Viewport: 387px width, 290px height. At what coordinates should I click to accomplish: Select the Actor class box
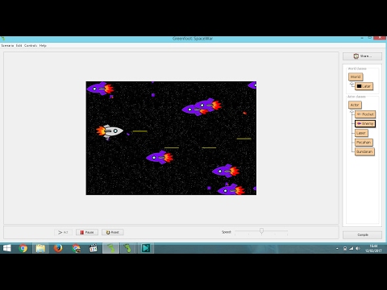tap(355, 105)
